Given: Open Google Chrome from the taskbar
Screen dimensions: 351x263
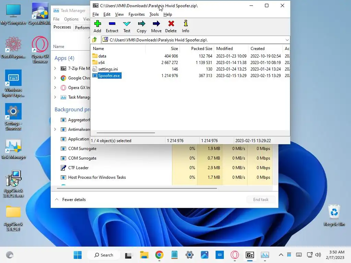Looking at the screenshot, I should click(159, 255).
